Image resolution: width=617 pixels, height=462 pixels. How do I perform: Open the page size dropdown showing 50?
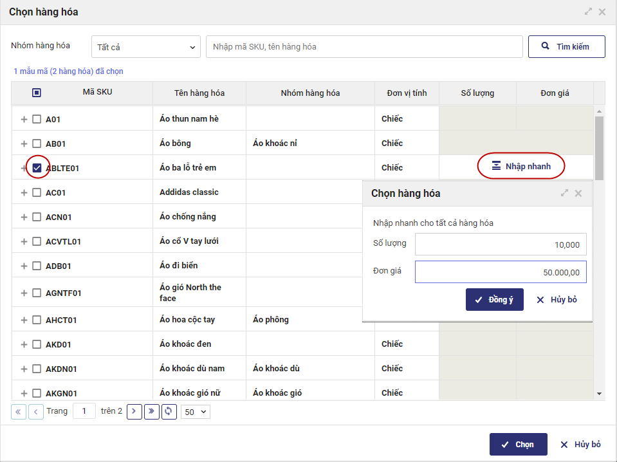click(x=196, y=412)
